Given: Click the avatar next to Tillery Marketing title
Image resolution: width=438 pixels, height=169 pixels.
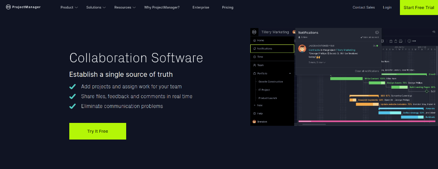Looking at the screenshot, I should (294, 32).
